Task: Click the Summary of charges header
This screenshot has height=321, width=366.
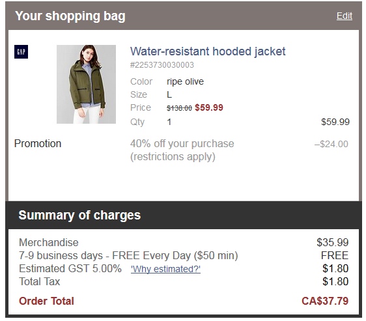Action: click(x=79, y=215)
